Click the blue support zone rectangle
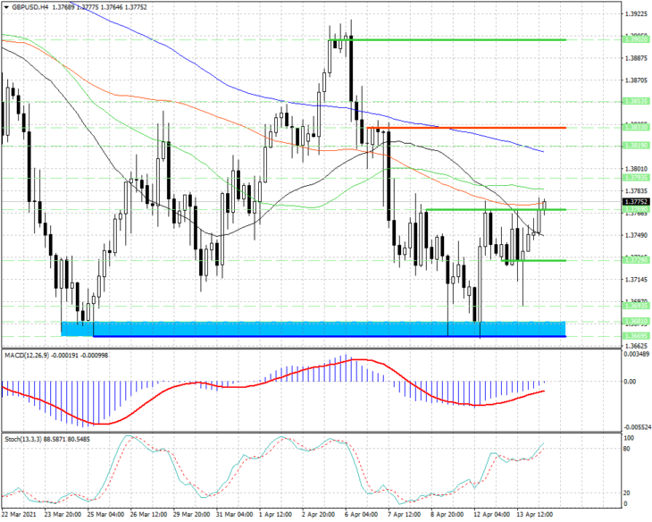Screen dimensions: 652x522 [313, 329]
